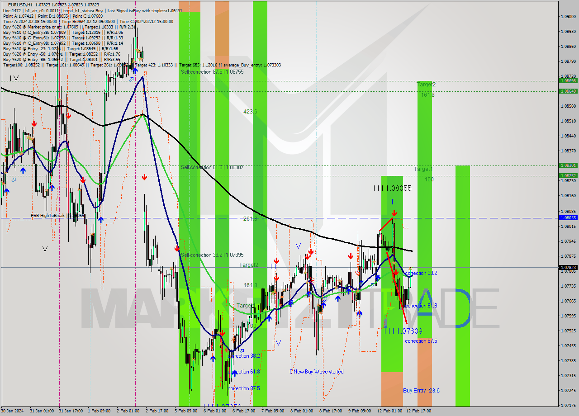Click the 1.07735 price axis label
Screen dimensions: 579x416
pos(568,286)
